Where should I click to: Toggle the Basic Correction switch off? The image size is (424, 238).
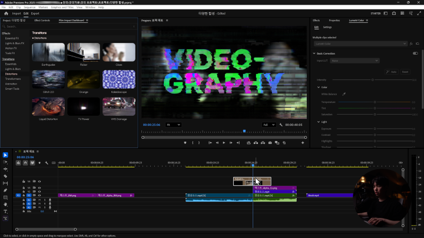[x=416, y=53]
